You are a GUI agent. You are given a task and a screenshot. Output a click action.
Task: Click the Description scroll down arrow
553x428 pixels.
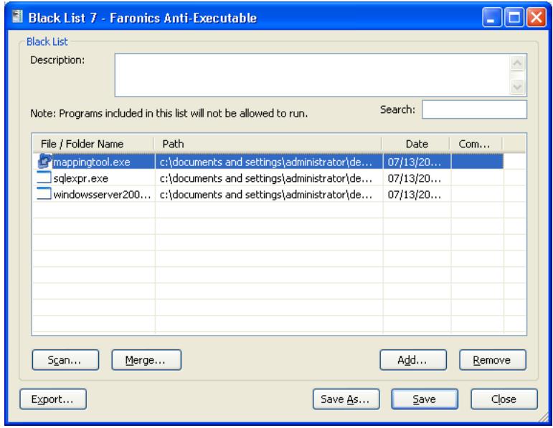point(517,87)
